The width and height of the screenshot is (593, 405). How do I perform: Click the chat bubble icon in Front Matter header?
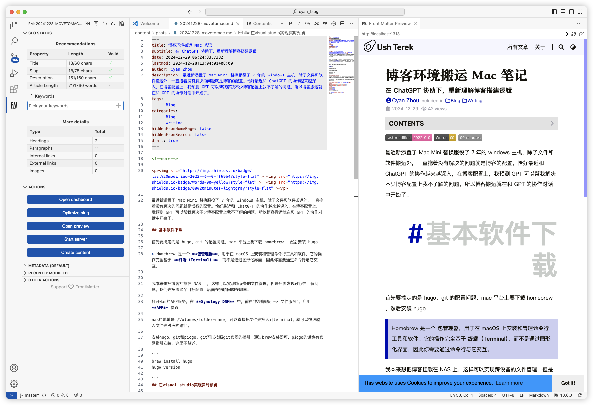tap(96, 24)
